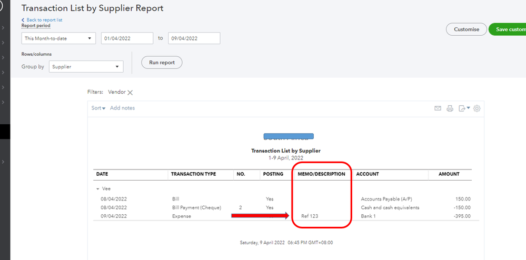Open the Group by Supplier dropdown

tap(86, 67)
